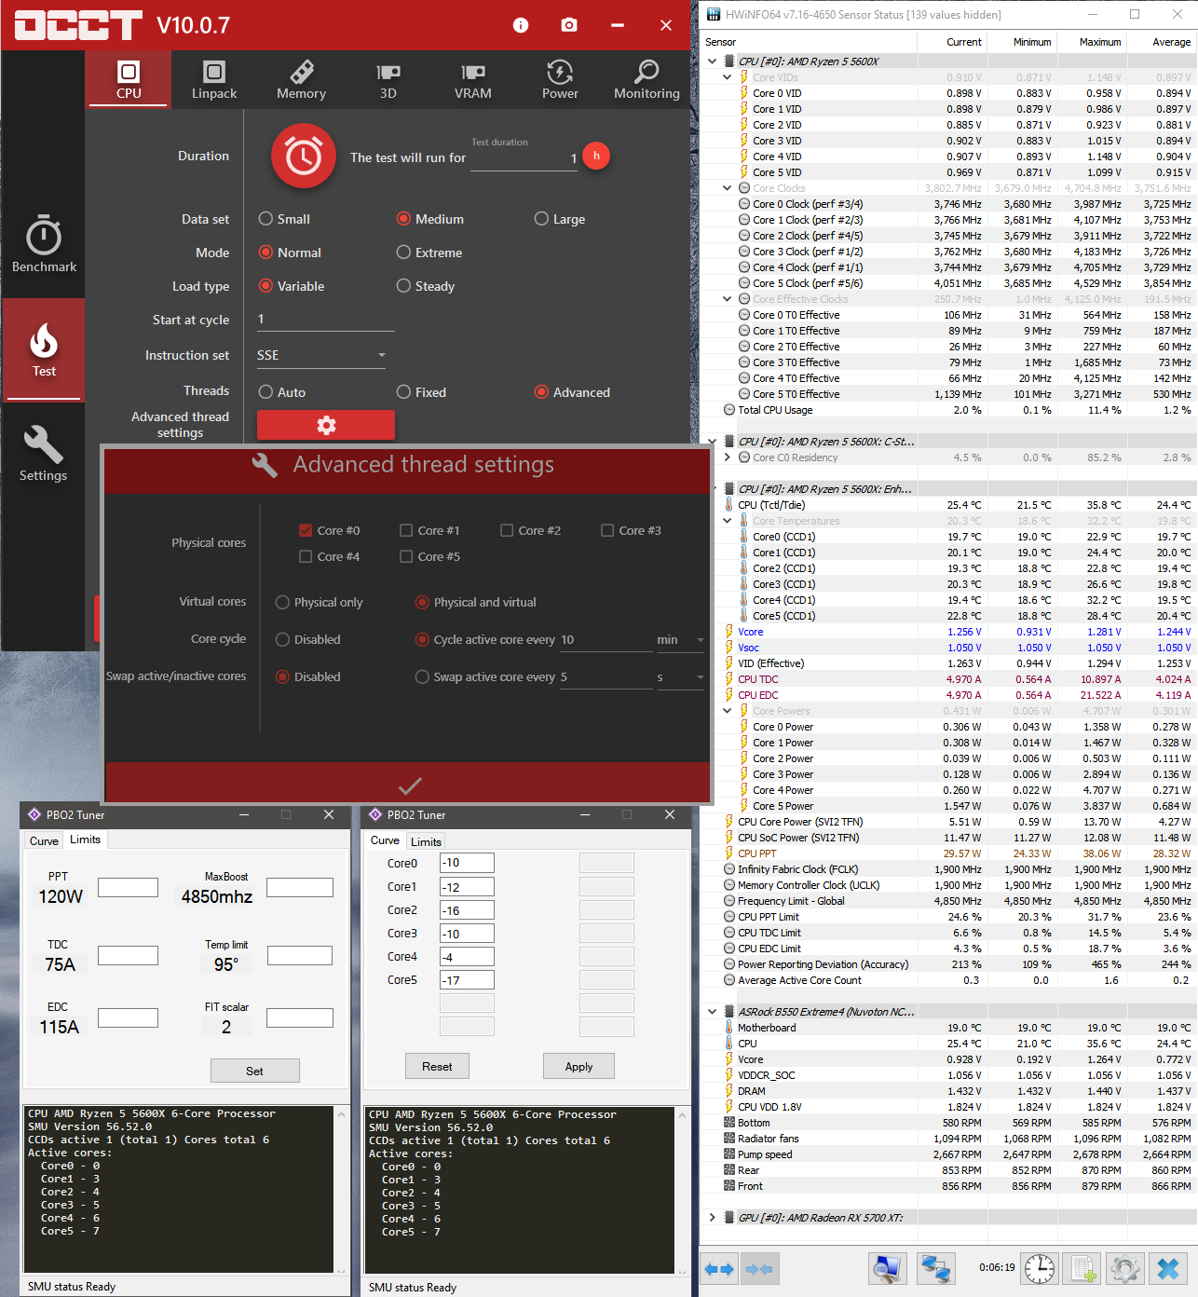Viewport: 1198px width, 1297px height.
Task: Click the Power test icon in OCCT
Action: coord(560,79)
